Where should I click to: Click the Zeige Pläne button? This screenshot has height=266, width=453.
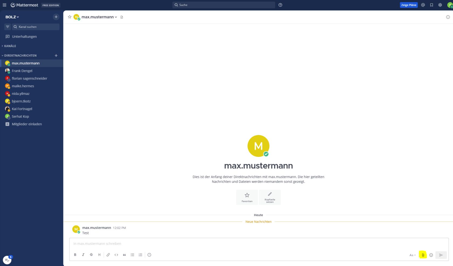pos(409,5)
